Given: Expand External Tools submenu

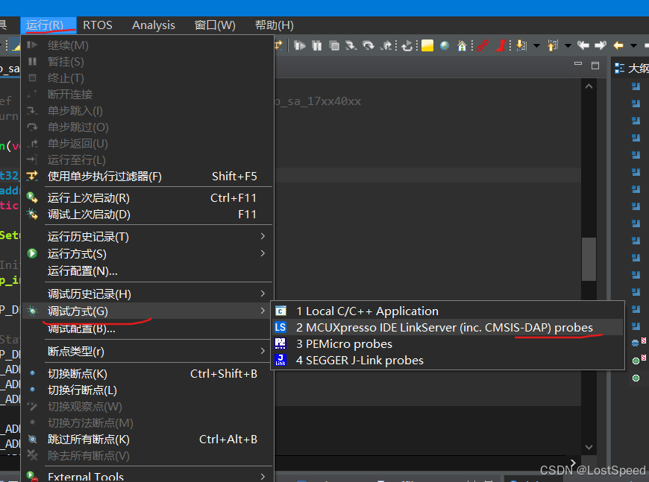Looking at the screenshot, I should pos(263,476).
